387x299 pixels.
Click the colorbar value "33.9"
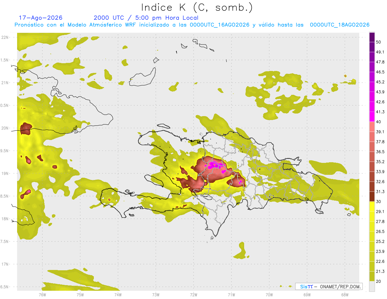click(380, 172)
